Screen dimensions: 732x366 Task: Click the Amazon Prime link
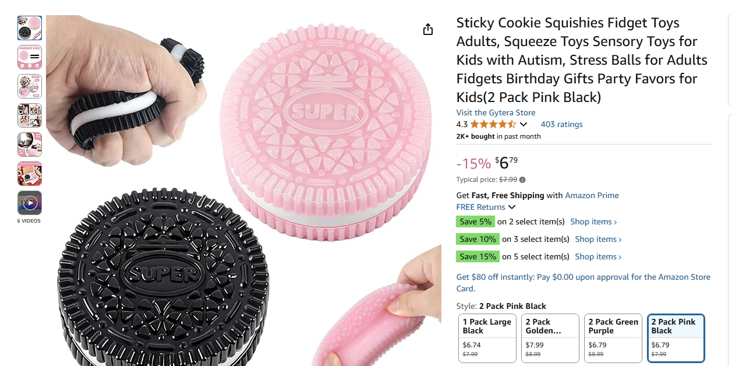pos(592,195)
